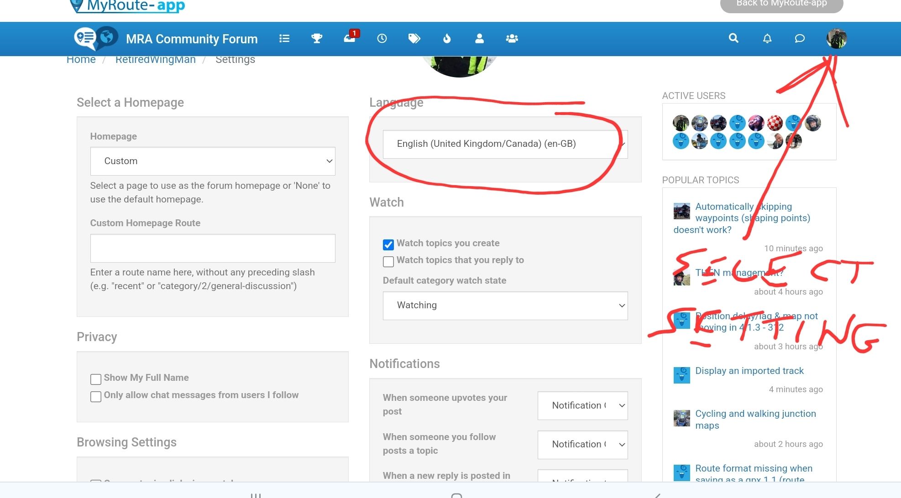The width and height of the screenshot is (901, 498).
Task: Uncheck Watch topics you create
Action: click(388, 245)
